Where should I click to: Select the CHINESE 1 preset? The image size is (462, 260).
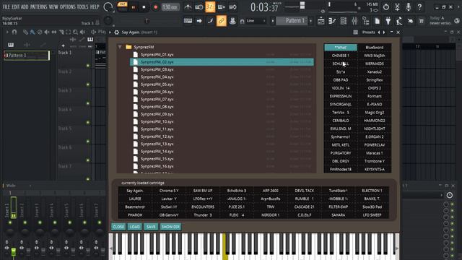point(341,56)
